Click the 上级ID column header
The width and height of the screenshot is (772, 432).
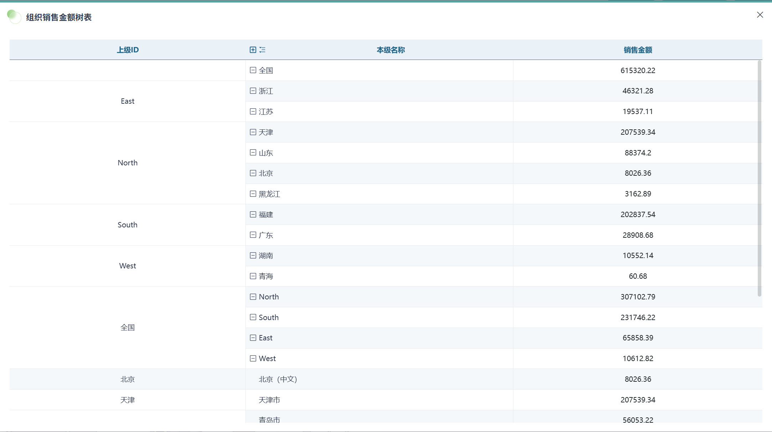[x=128, y=50]
